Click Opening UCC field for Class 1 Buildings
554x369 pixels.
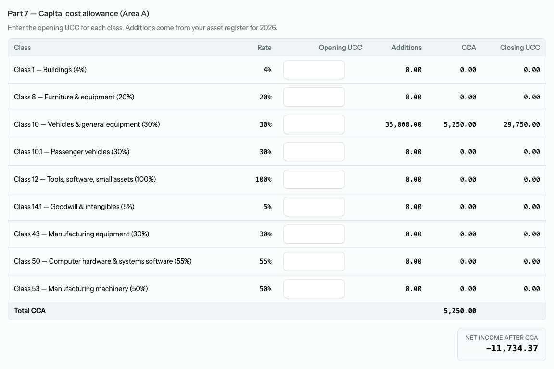click(x=314, y=70)
